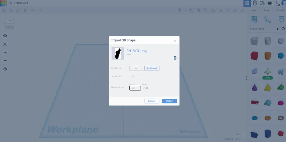The width and height of the screenshot is (286, 142).
Task: Open workplane Settings link
Action: [x=239, y=134]
